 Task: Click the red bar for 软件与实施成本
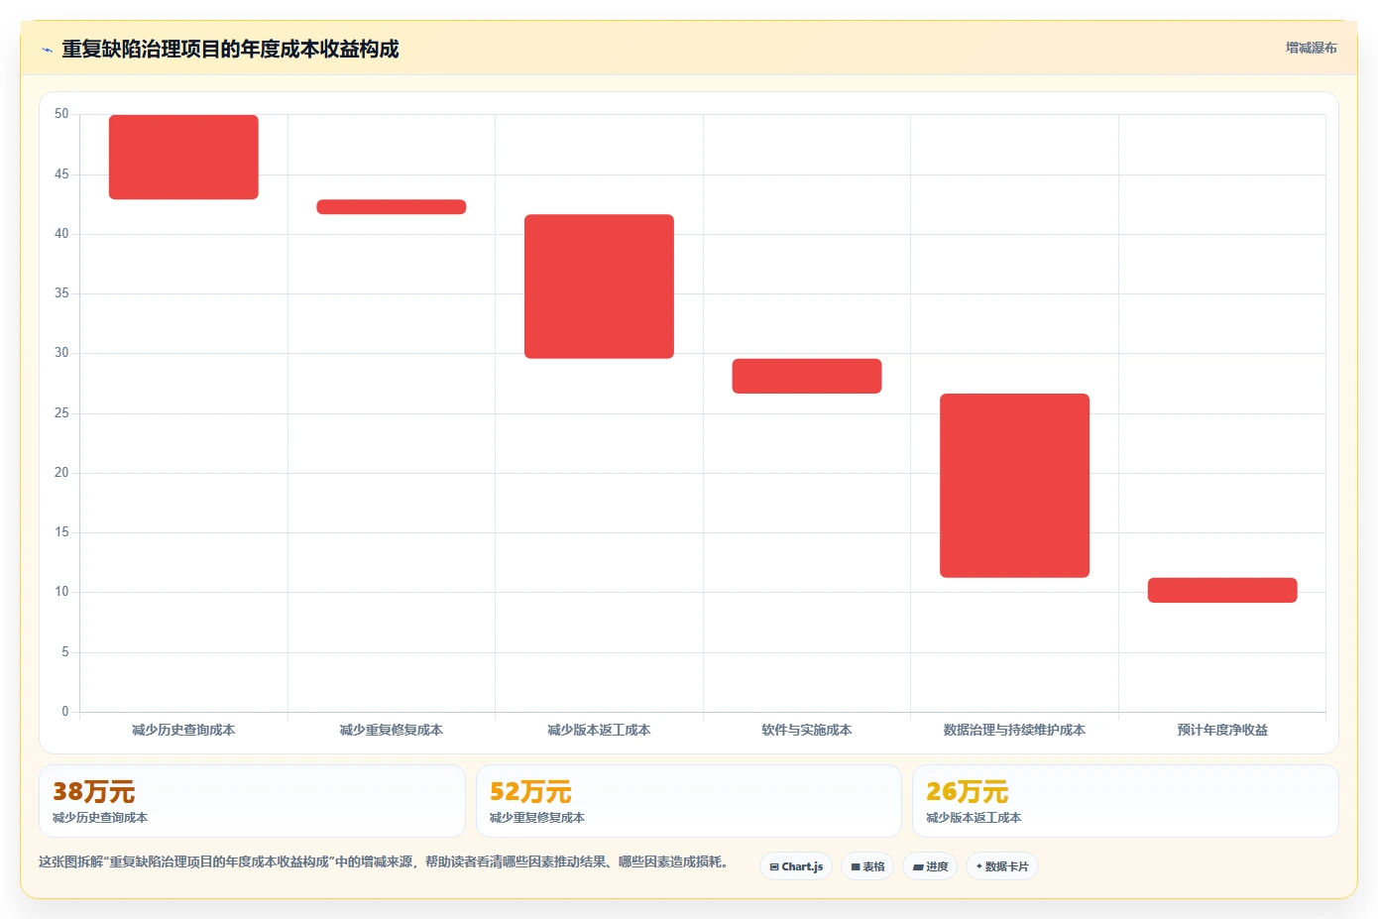(x=807, y=376)
